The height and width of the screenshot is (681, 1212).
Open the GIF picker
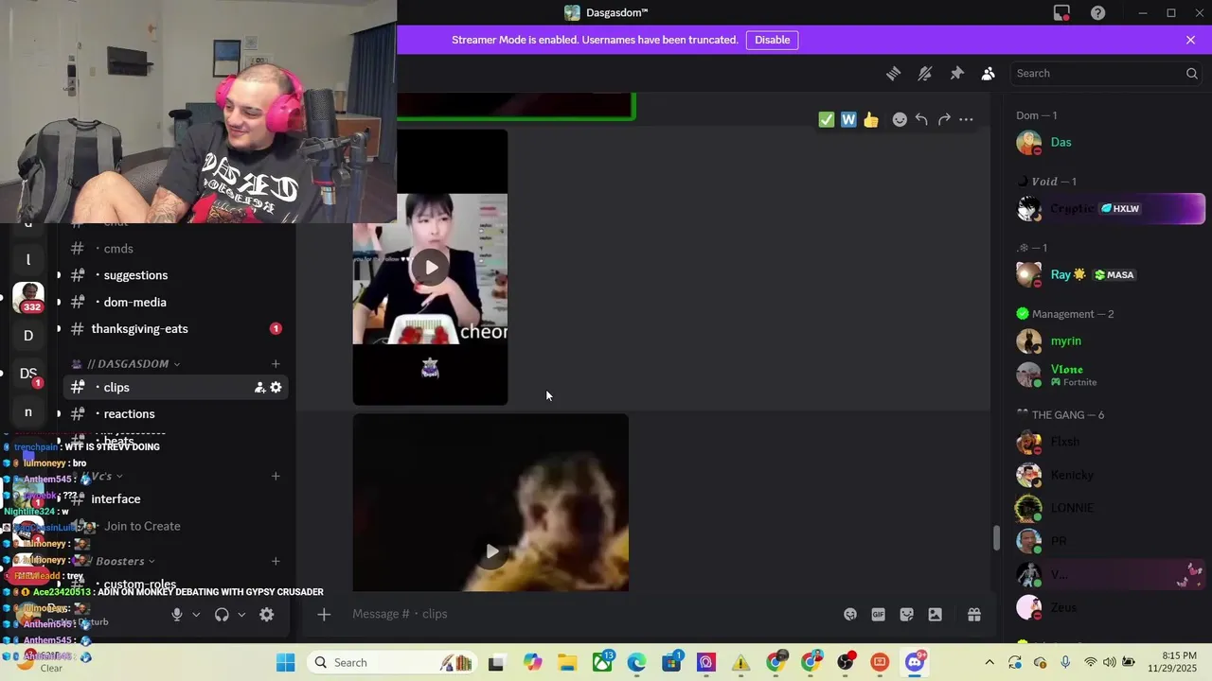tap(878, 614)
